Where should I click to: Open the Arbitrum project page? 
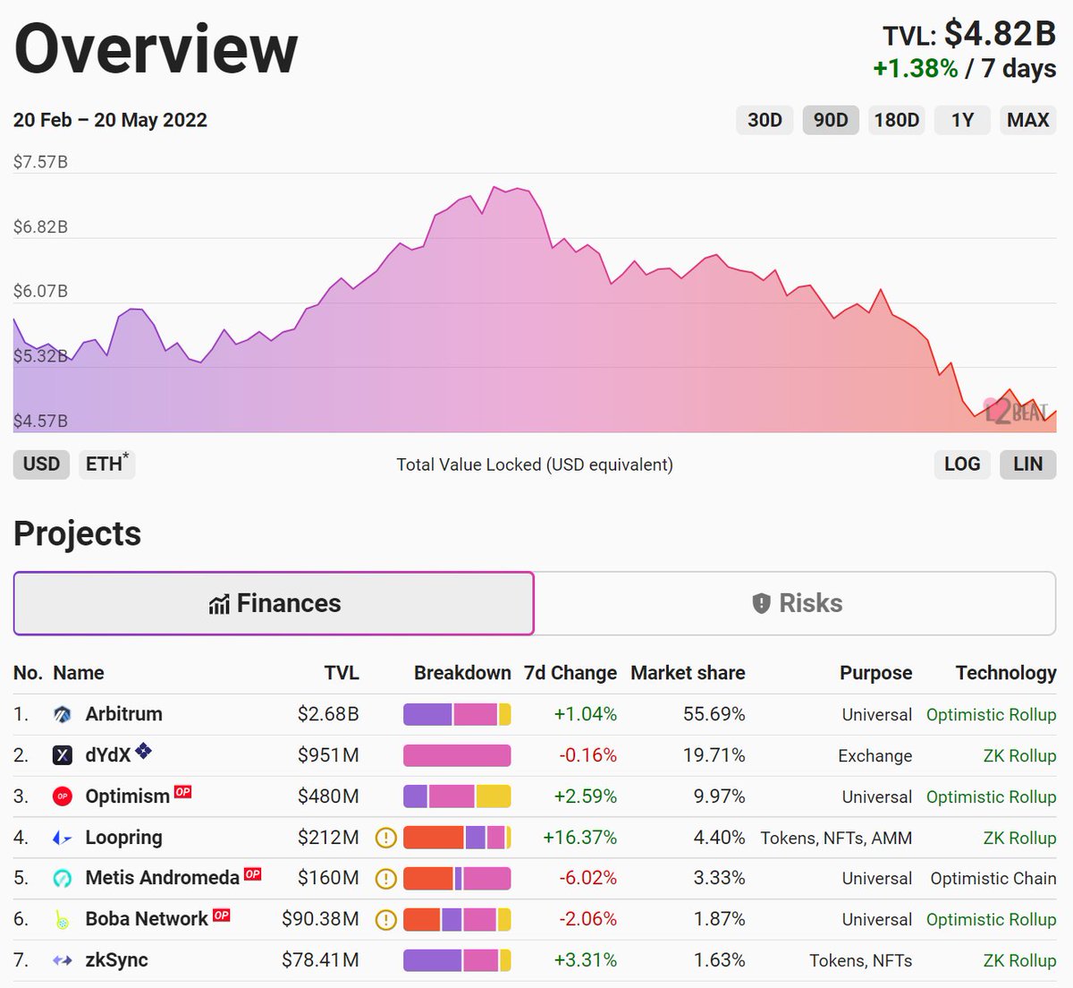tap(124, 714)
